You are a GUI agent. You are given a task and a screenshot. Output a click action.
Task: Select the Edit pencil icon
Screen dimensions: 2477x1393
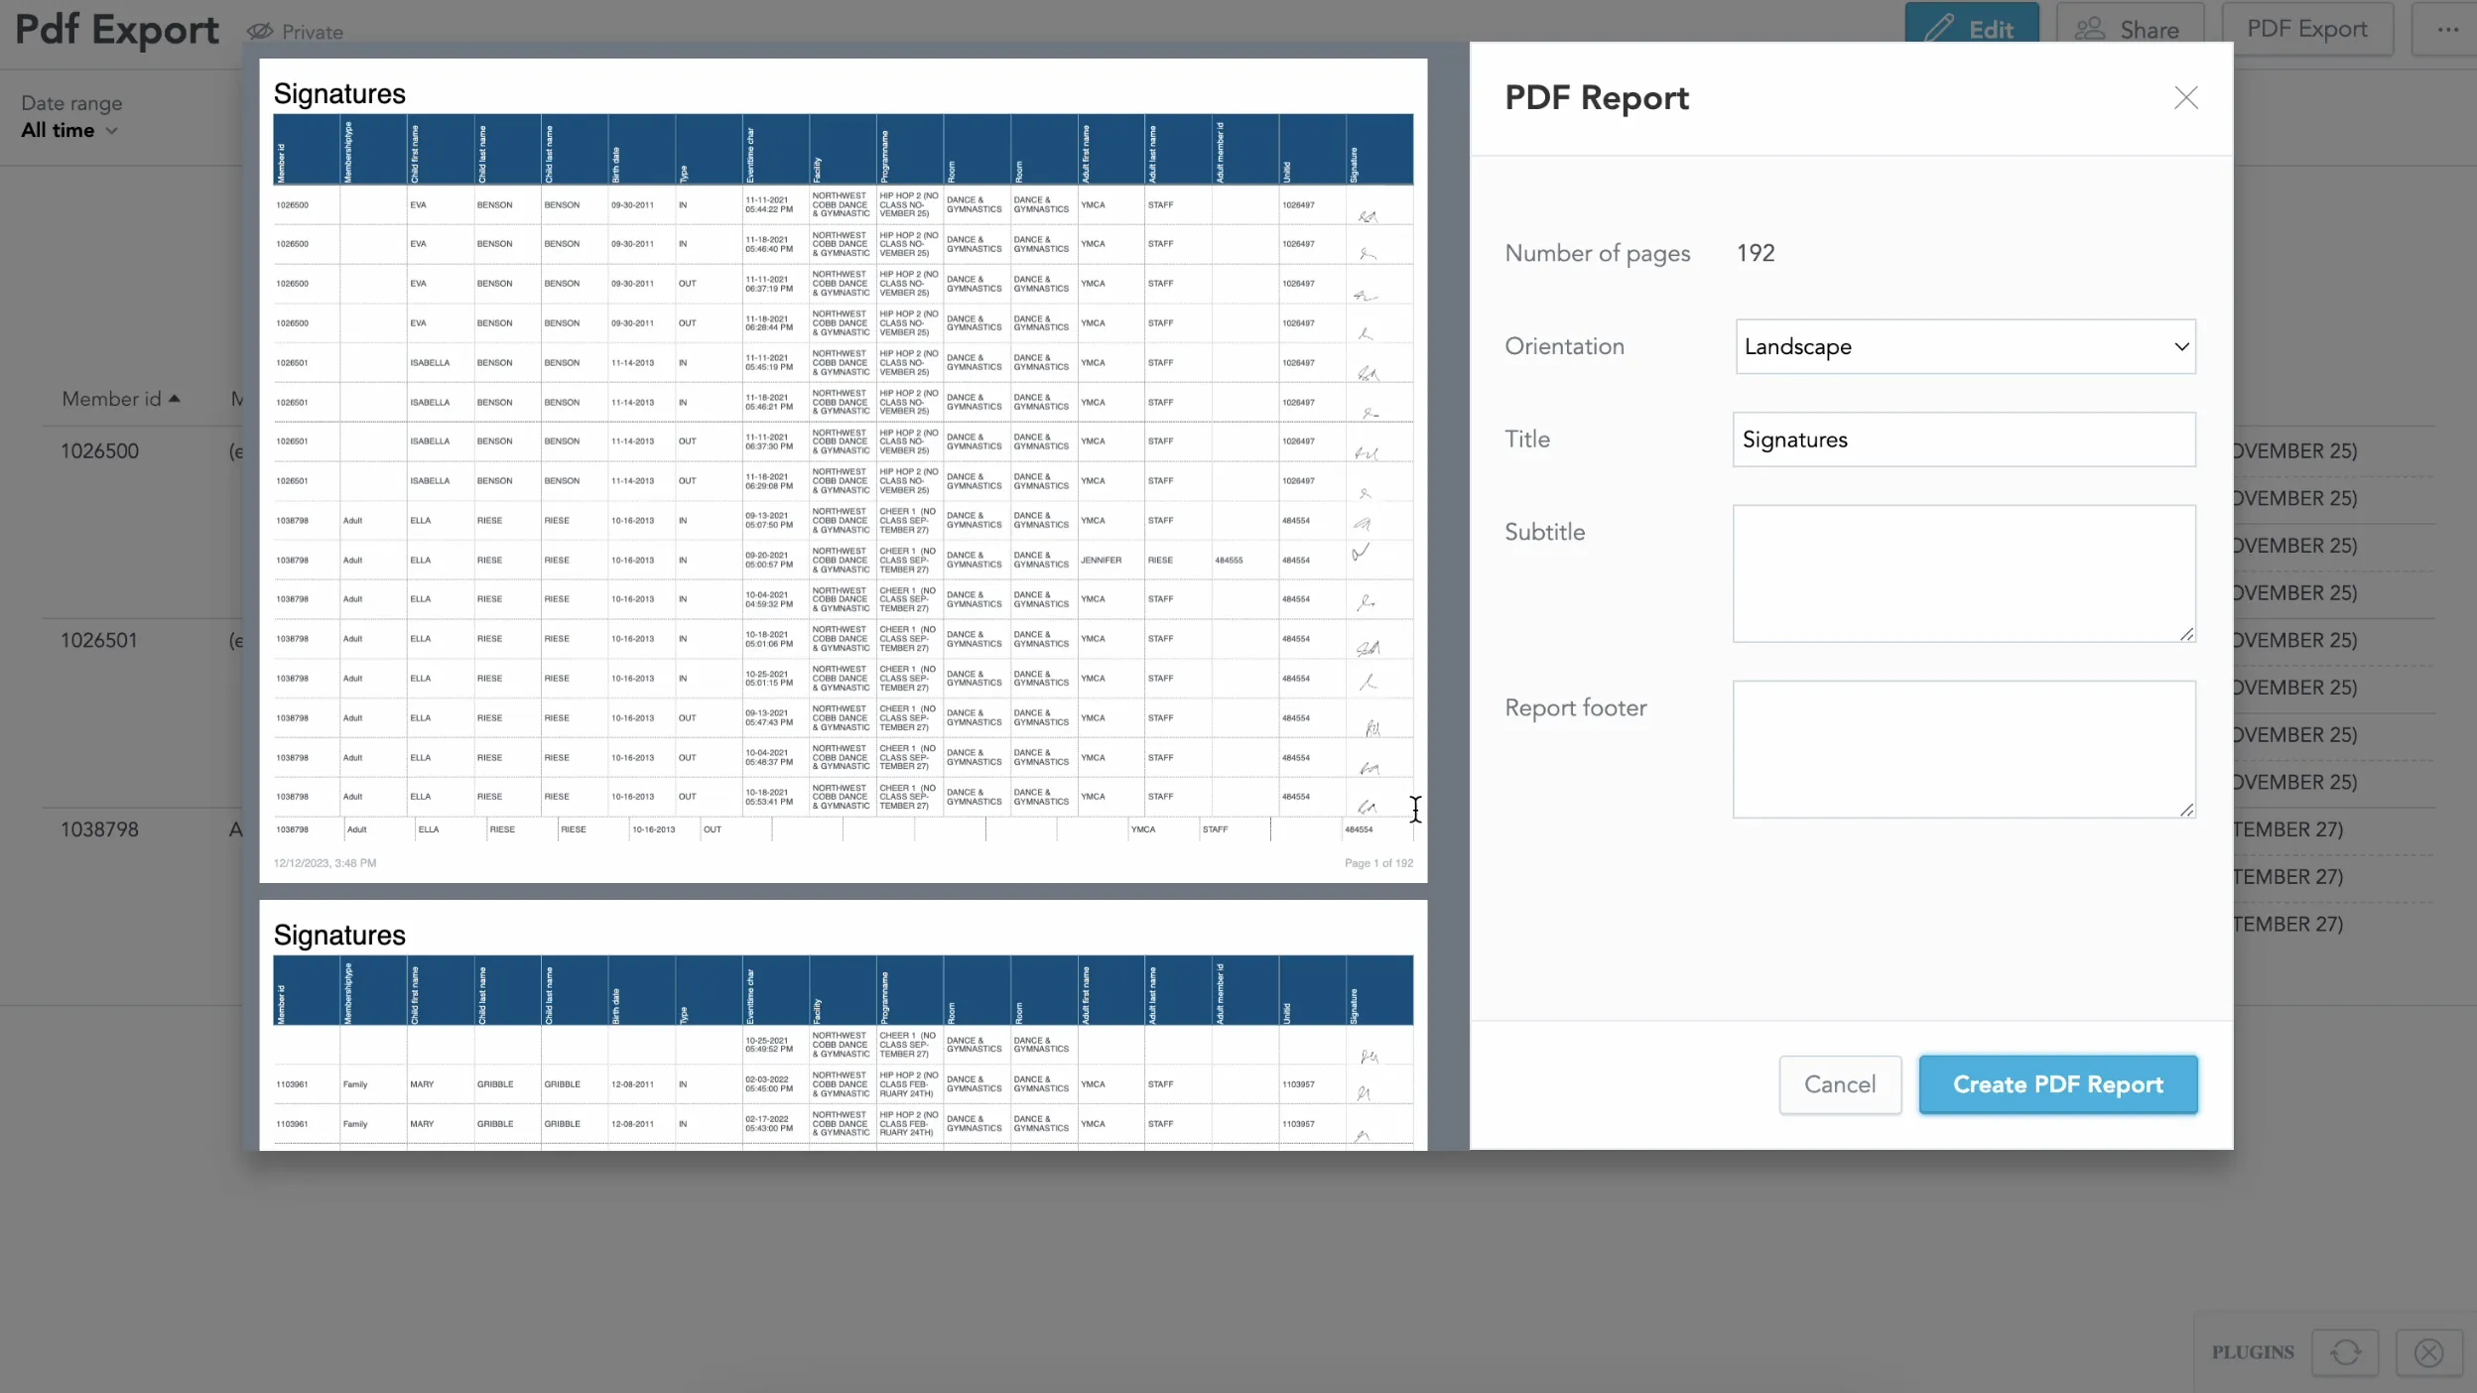point(1941,27)
